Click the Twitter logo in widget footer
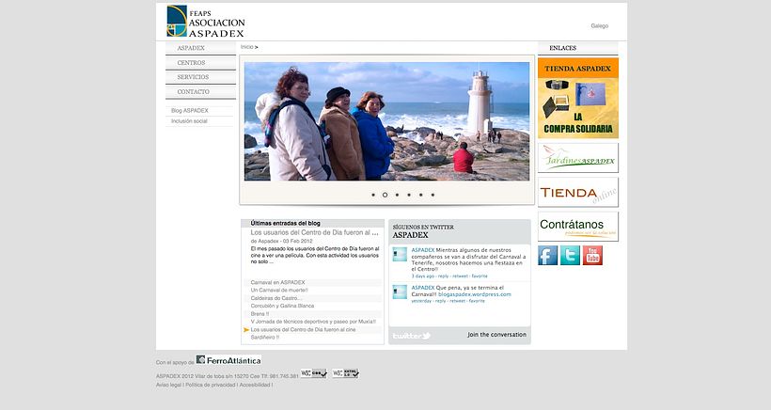Image resolution: width=771 pixels, height=410 pixels. click(411, 336)
